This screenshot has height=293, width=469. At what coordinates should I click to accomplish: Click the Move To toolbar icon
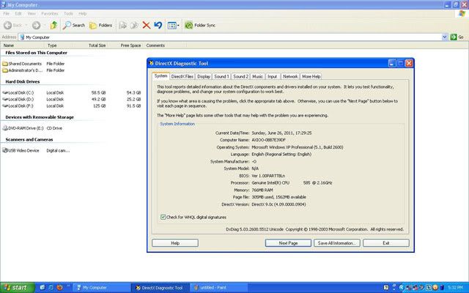[x=122, y=26]
